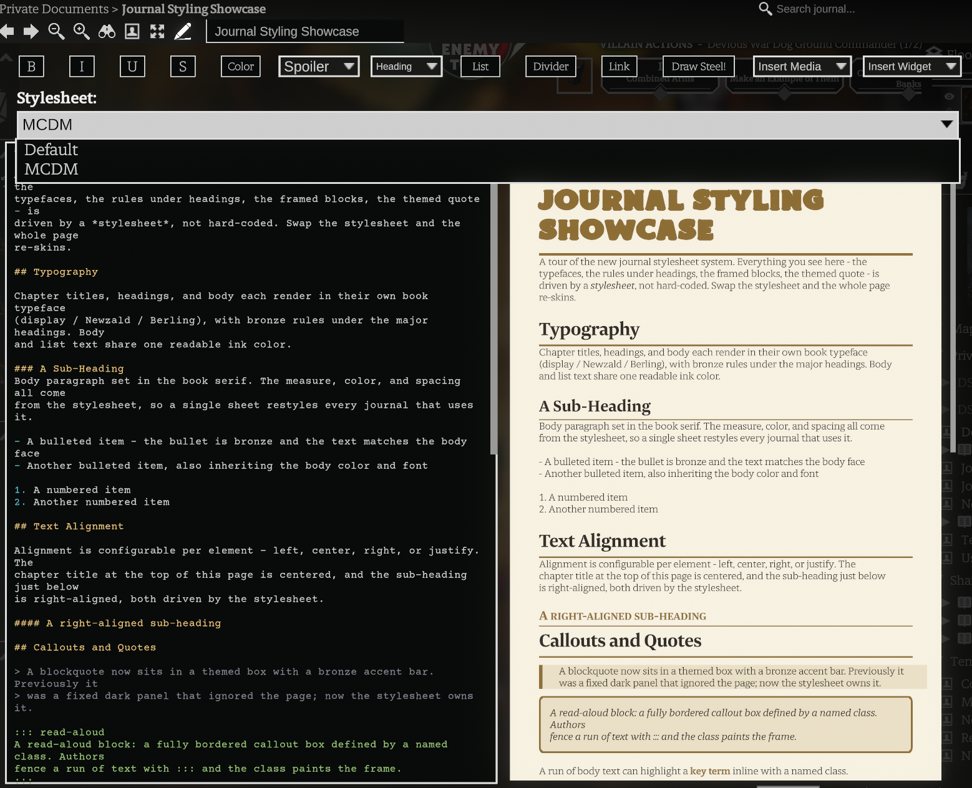Zoom in with the plus magnifier icon
972x788 pixels.
(81, 31)
